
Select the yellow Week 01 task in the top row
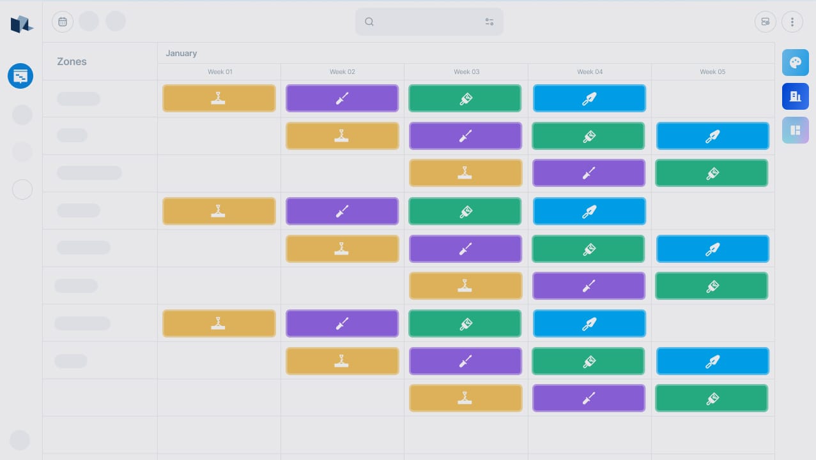pyautogui.click(x=219, y=98)
